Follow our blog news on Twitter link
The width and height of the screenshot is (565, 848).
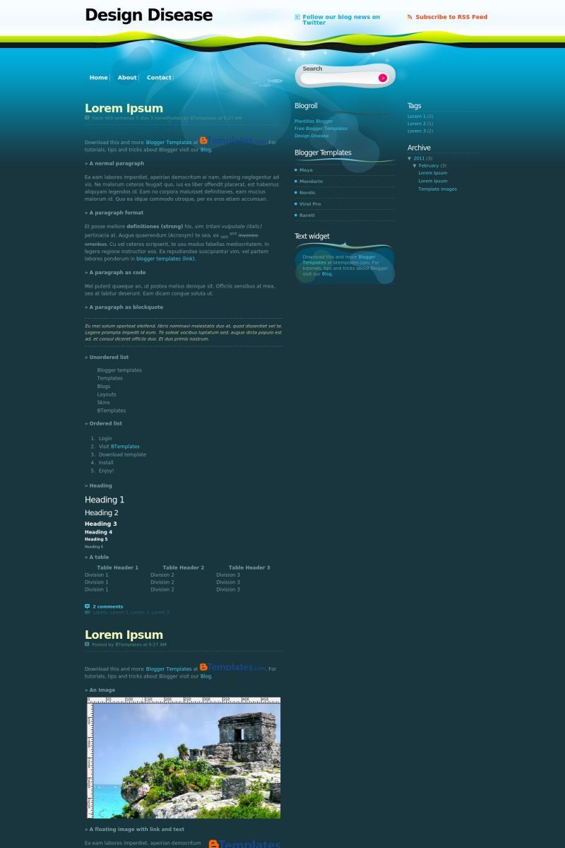[341, 20]
